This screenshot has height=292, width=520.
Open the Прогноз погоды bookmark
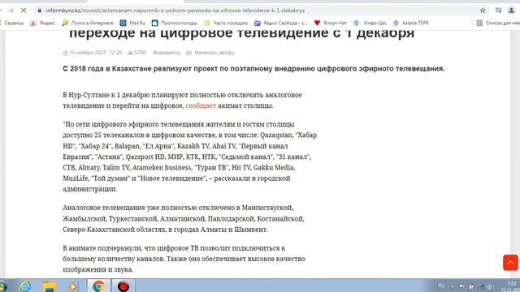(x=175, y=23)
